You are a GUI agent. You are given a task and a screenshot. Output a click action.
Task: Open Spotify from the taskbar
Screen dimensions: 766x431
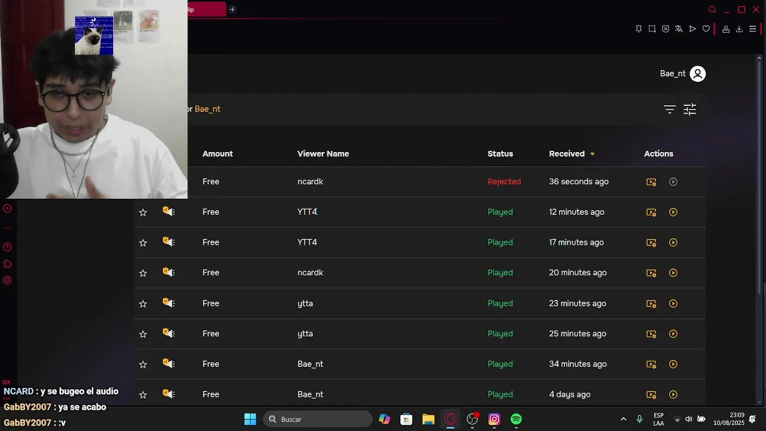516,419
